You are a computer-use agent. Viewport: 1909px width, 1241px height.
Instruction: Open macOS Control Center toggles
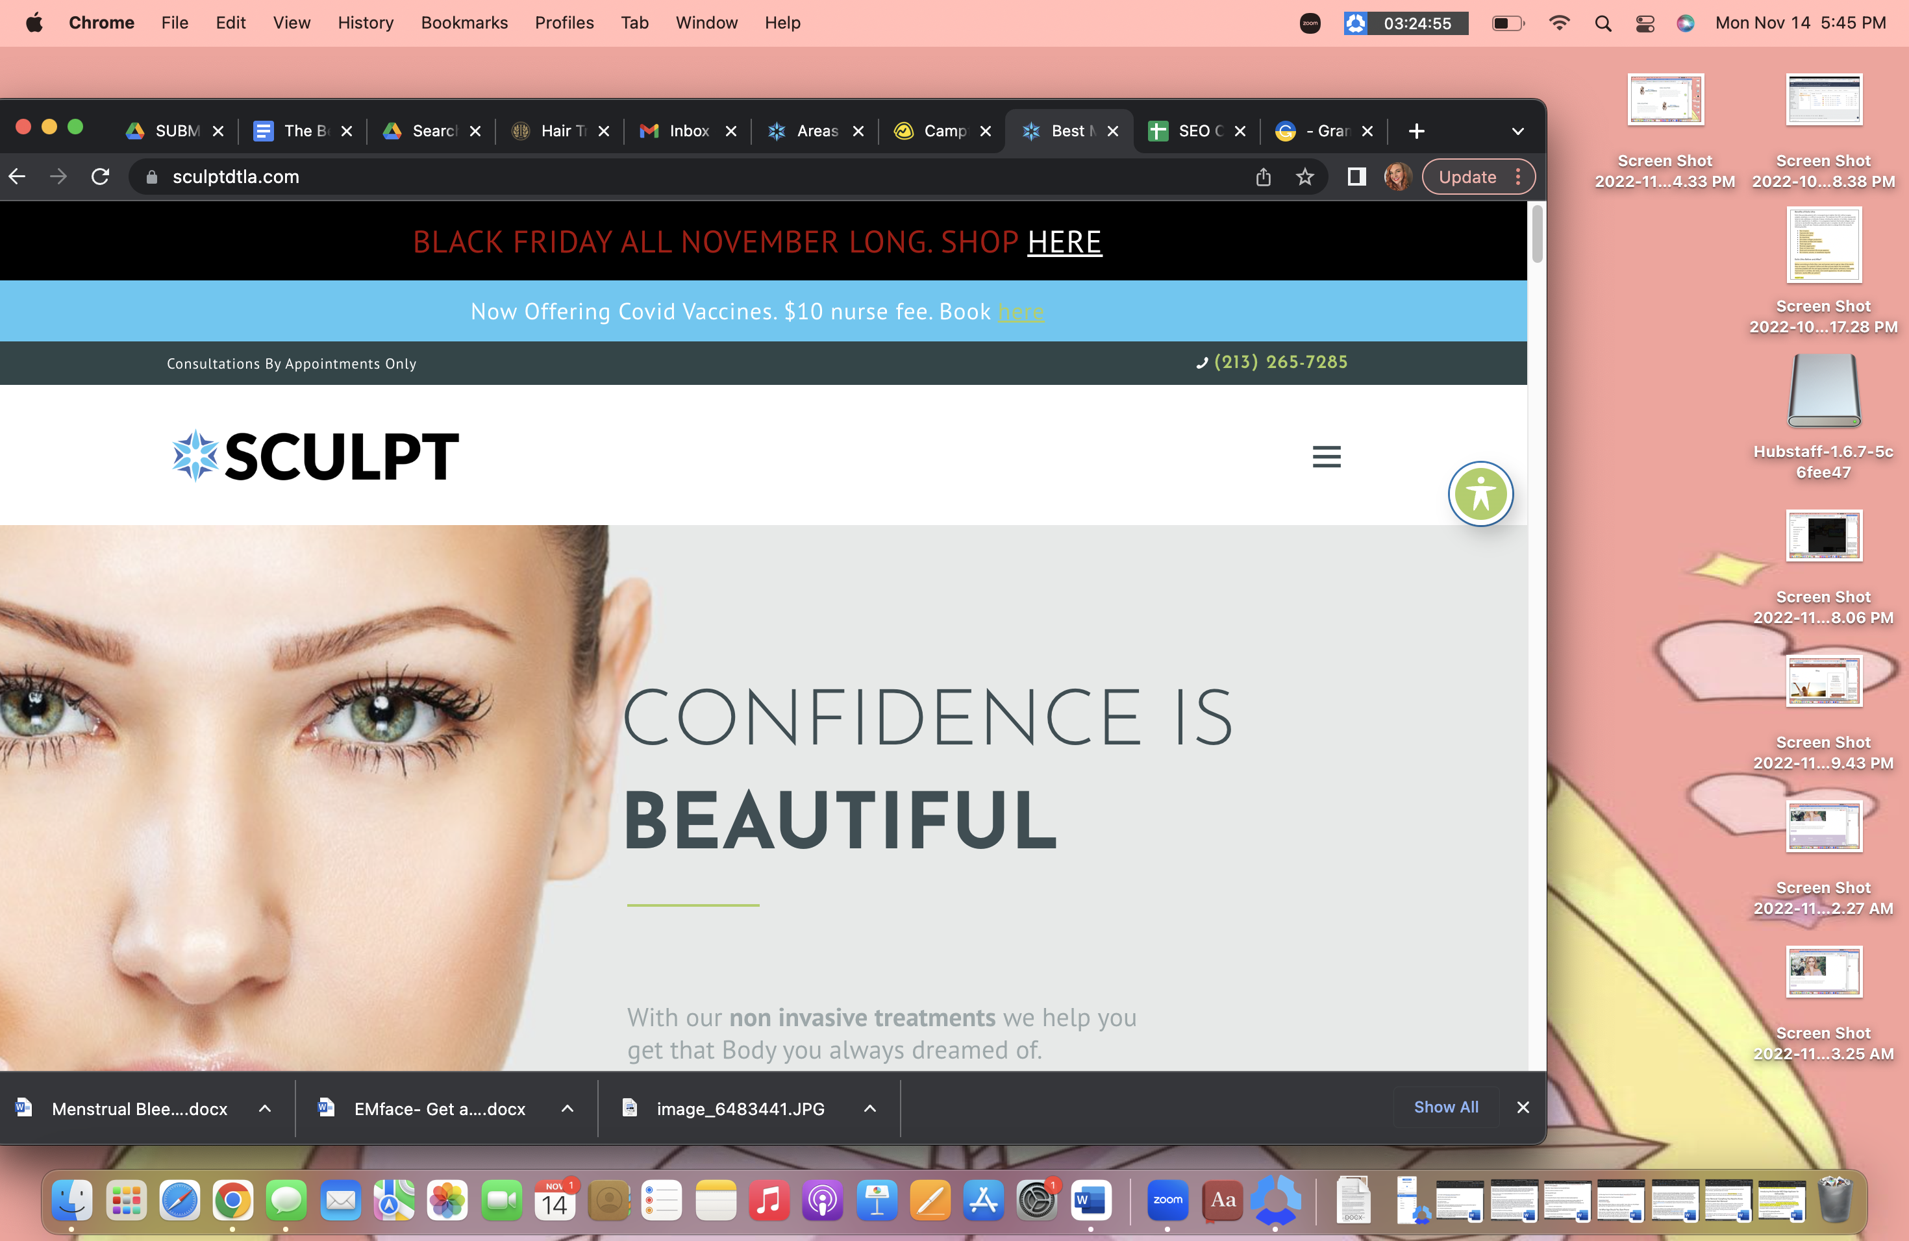click(1645, 23)
